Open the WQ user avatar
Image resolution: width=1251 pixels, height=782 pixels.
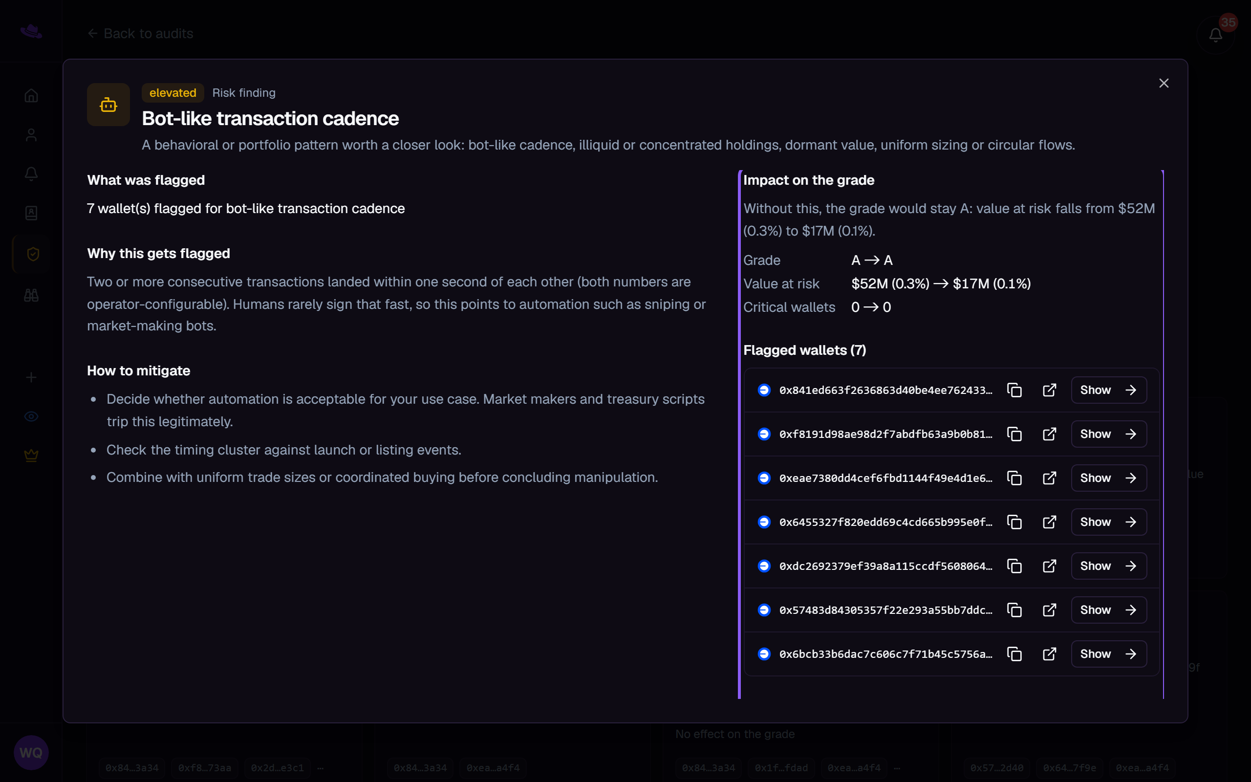point(31,753)
